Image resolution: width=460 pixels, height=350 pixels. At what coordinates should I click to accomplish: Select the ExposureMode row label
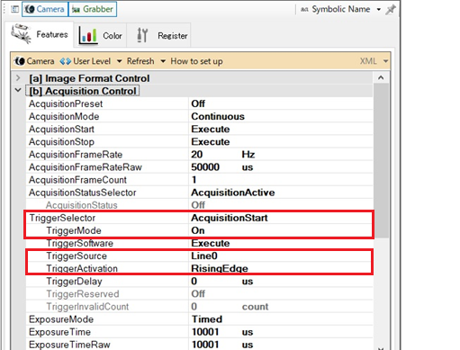61,319
